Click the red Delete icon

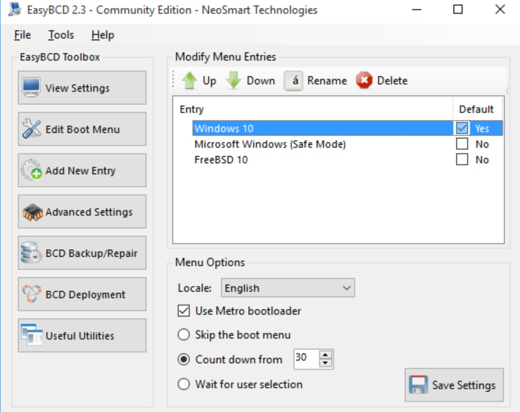coord(364,80)
